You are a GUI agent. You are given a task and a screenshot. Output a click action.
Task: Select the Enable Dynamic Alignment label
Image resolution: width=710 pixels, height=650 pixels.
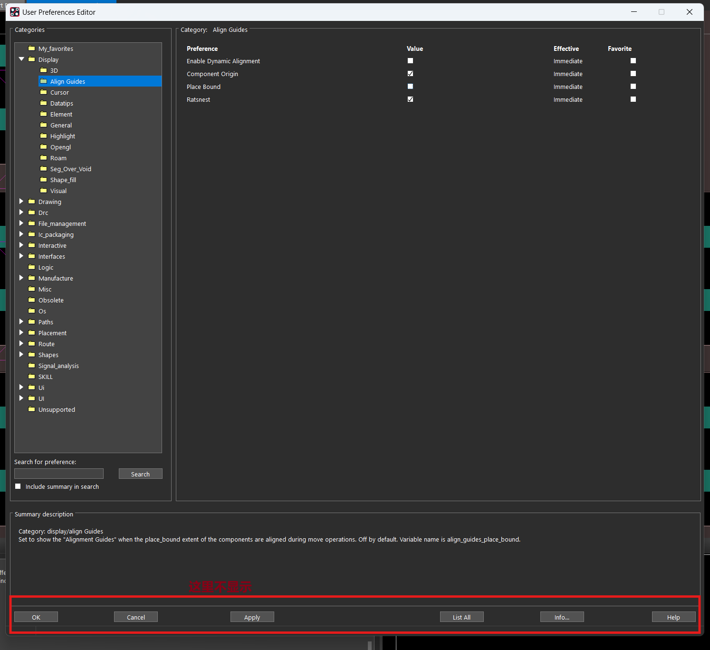(223, 61)
